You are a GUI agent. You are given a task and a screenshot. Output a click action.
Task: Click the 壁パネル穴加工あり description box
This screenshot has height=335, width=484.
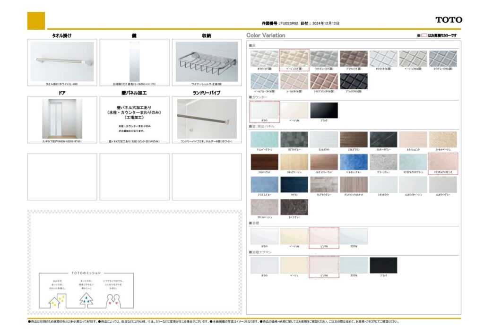[134, 119]
